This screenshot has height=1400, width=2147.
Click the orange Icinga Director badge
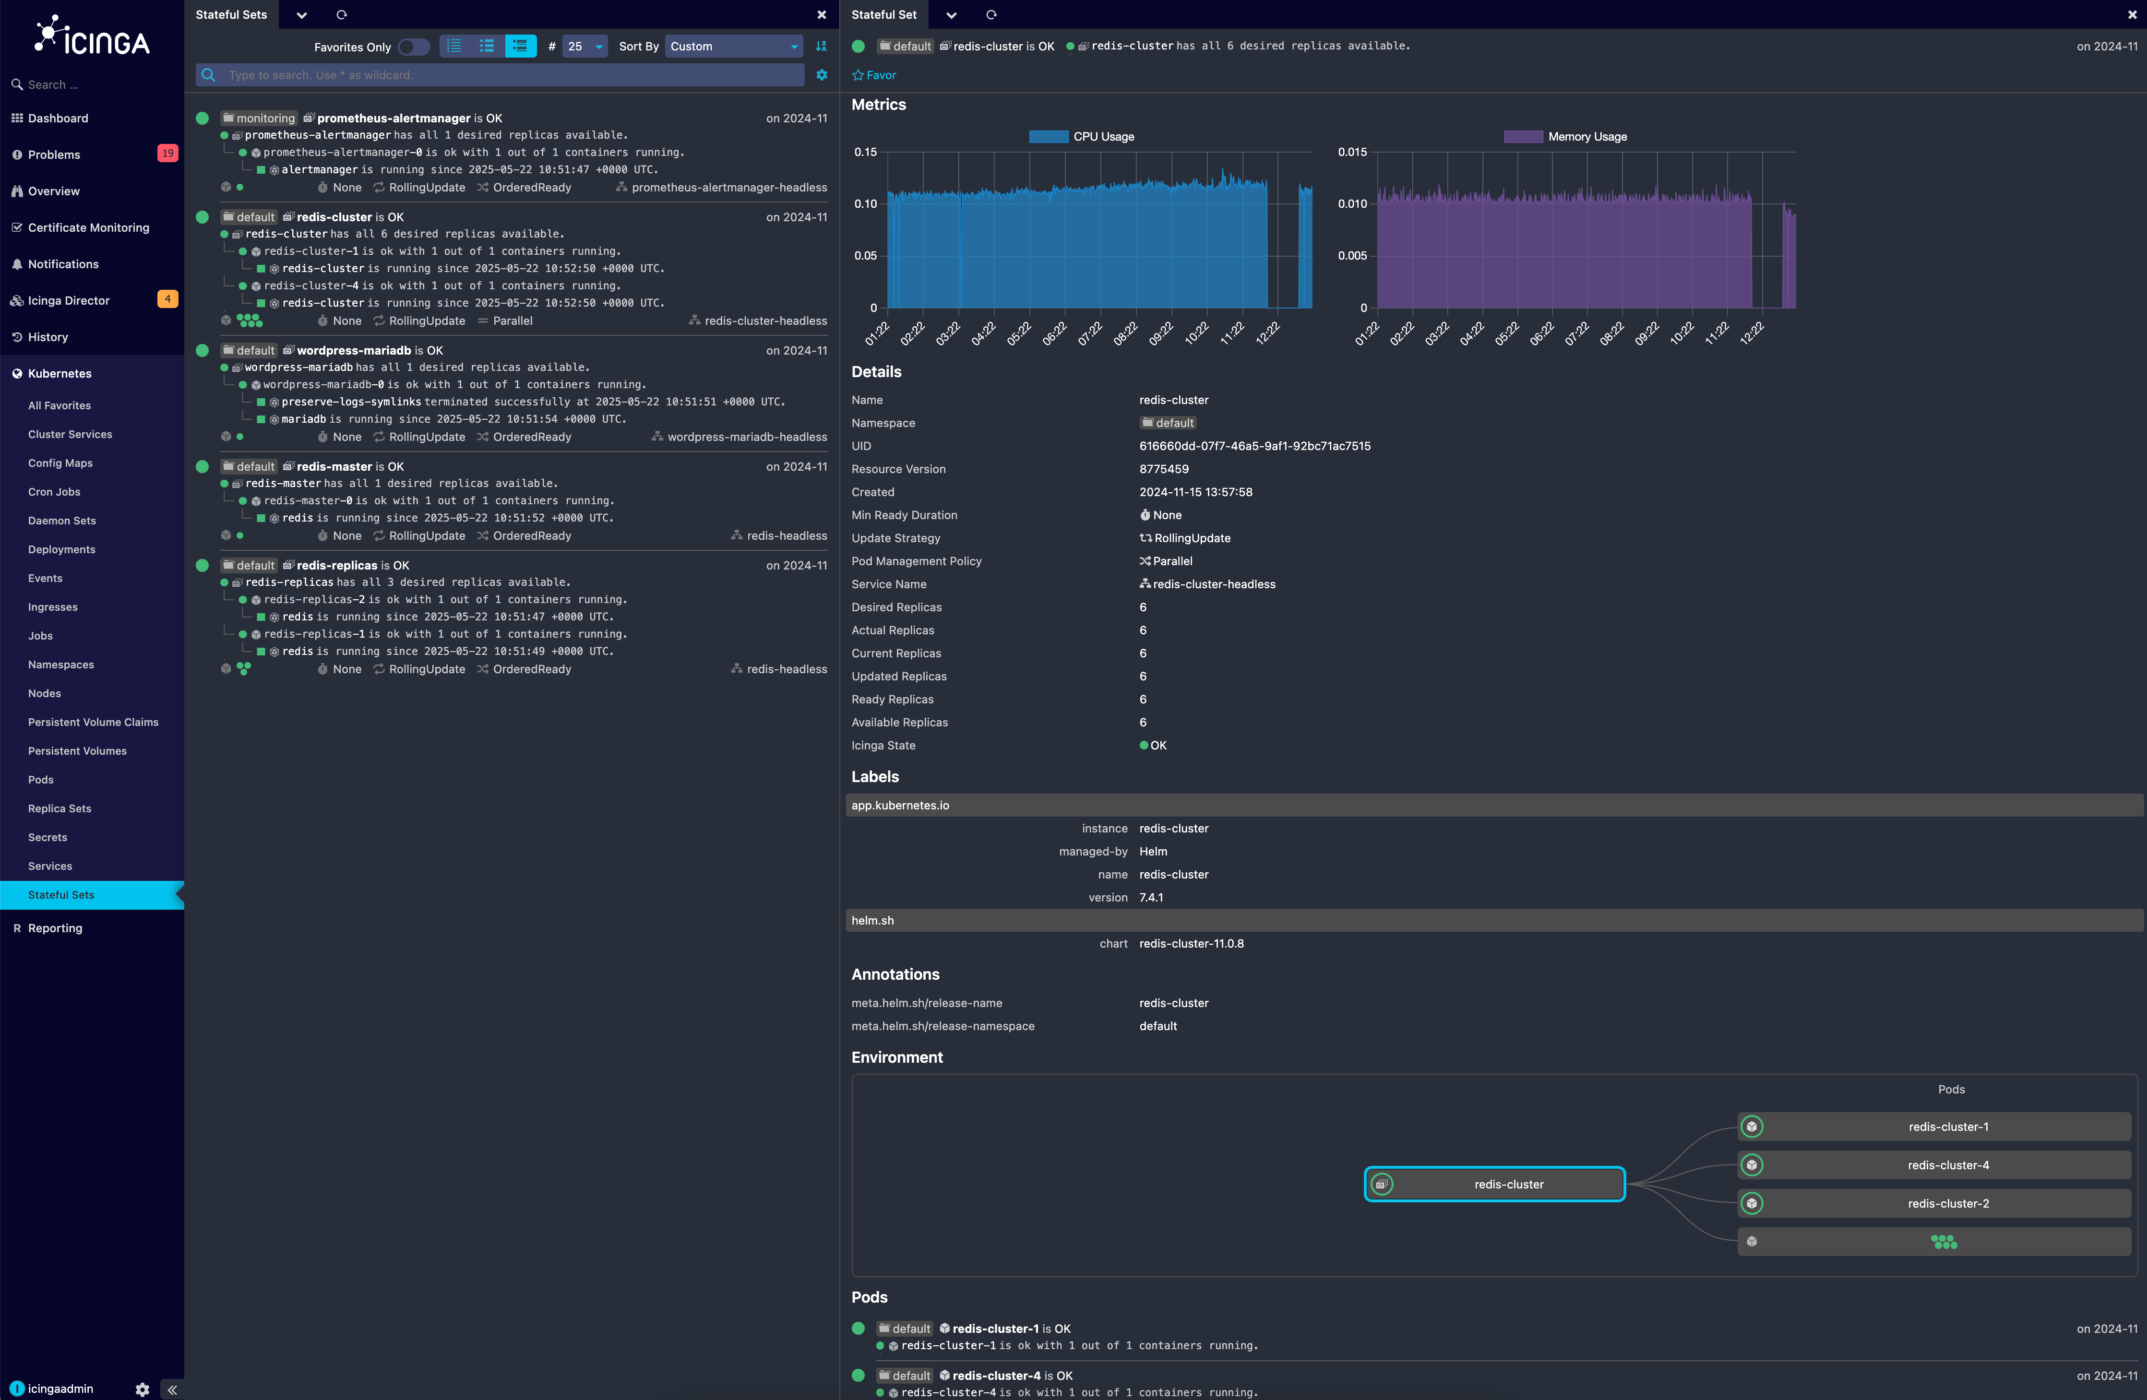tap(167, 298)
